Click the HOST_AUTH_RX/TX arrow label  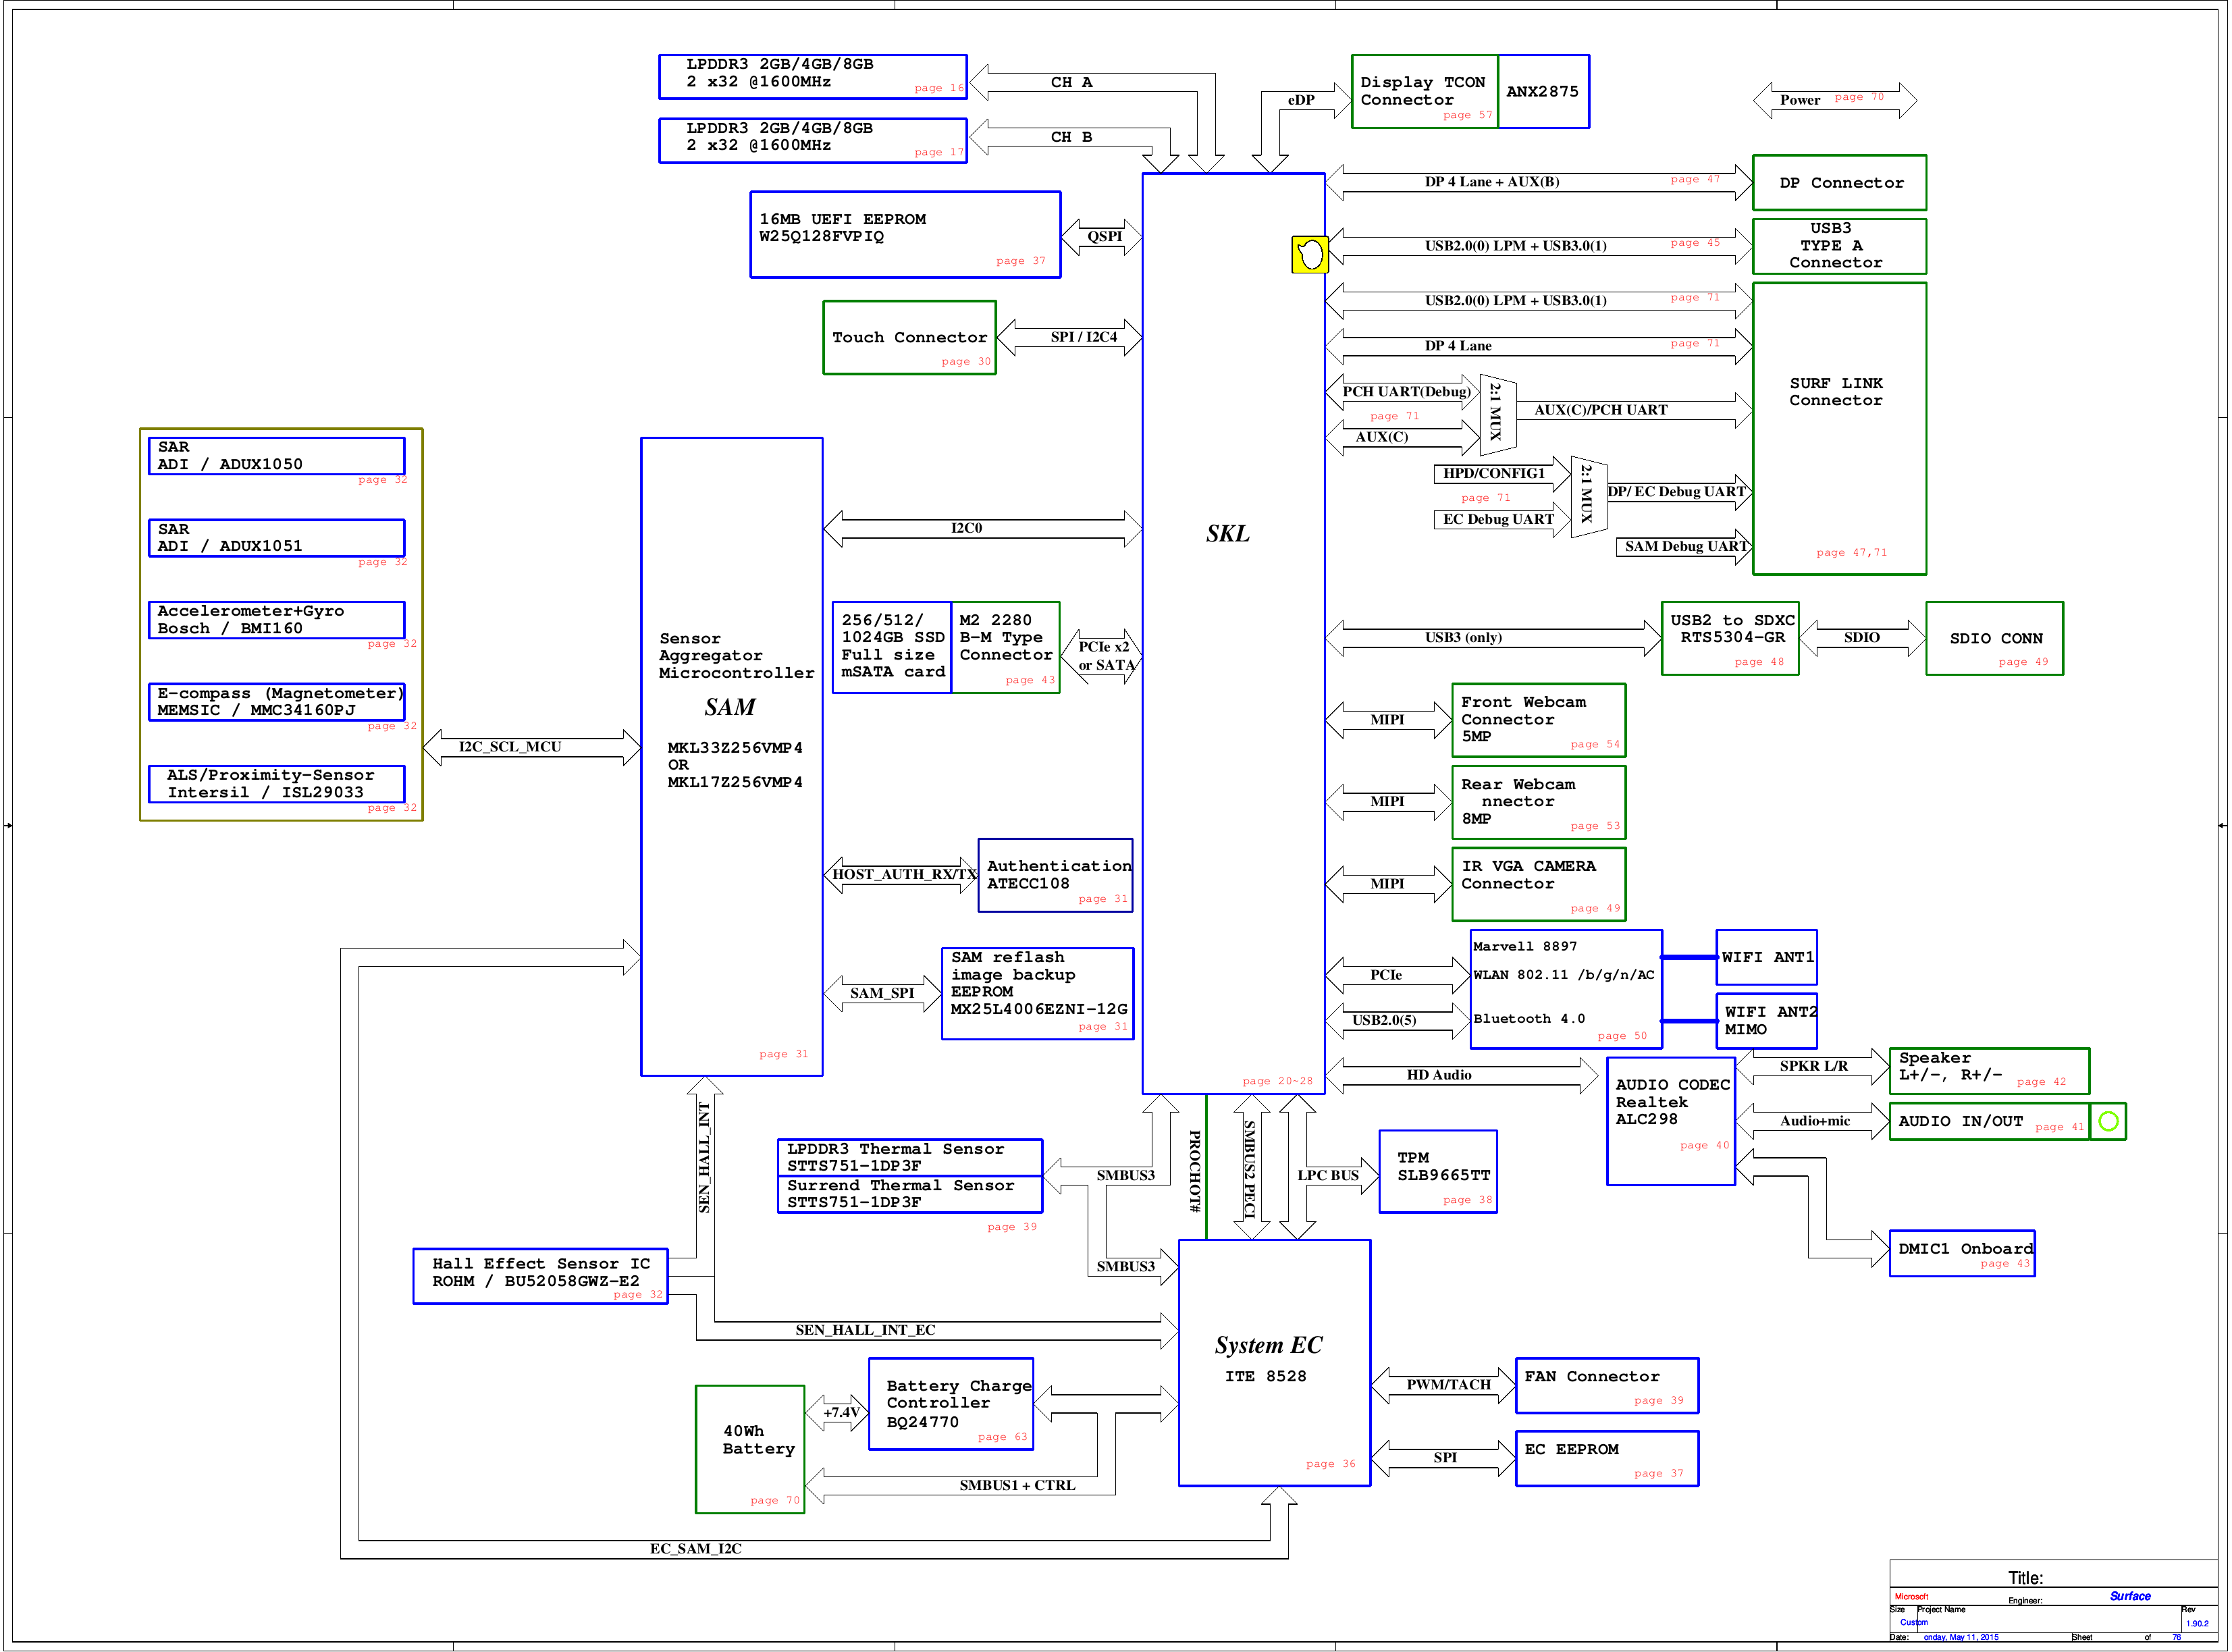[x=904, y=875]
